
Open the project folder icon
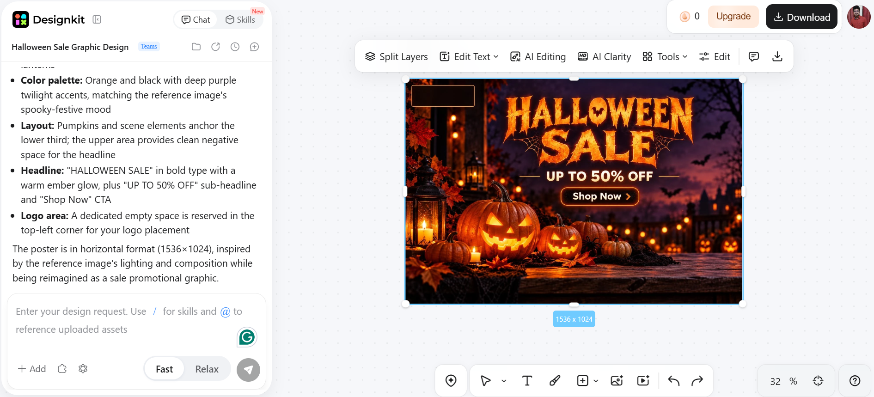coord(196,47)
